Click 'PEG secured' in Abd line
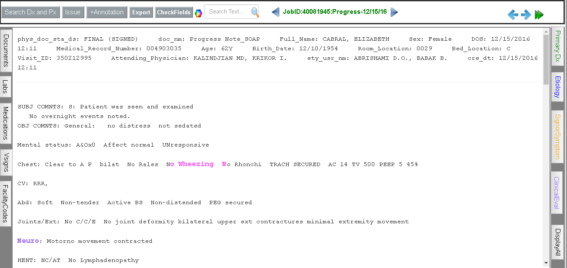 pyautogui.click(x=230, y=203)
